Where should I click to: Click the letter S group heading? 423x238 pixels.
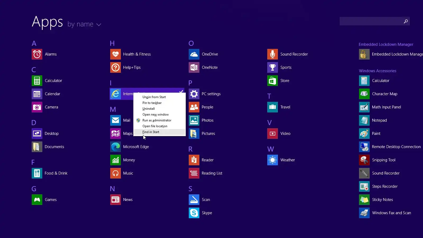click(x=190, y=189)
